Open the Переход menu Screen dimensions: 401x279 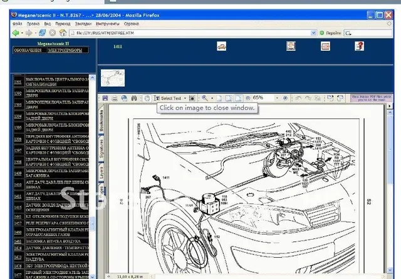pos(63,24)
